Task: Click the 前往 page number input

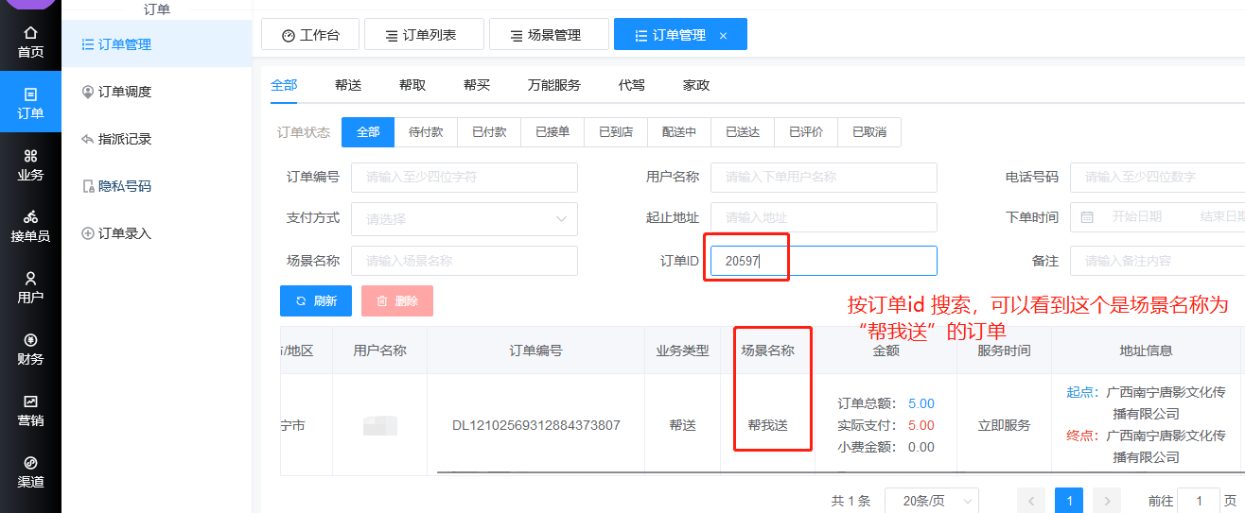Action: (1200, 501)
